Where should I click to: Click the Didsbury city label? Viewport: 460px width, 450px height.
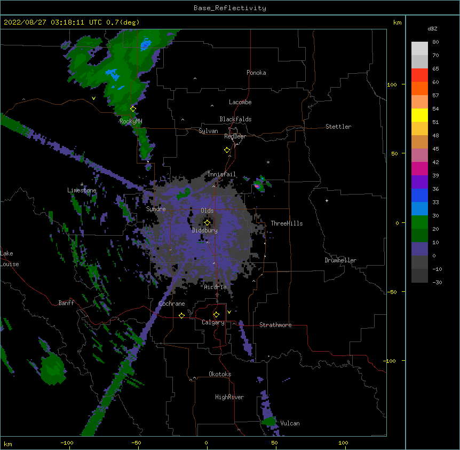pos(204,230)
